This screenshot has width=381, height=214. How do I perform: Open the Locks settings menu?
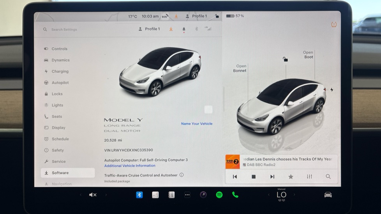pos(53,94)
